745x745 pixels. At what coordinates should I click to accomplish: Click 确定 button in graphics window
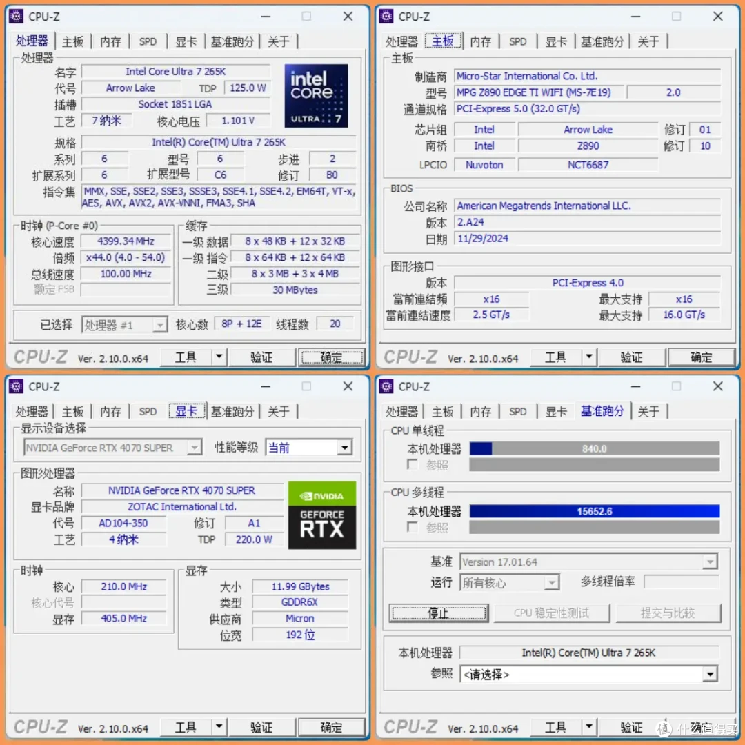point(331,726)
